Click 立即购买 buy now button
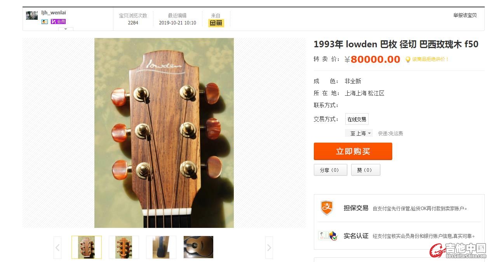 click(353, 151)
